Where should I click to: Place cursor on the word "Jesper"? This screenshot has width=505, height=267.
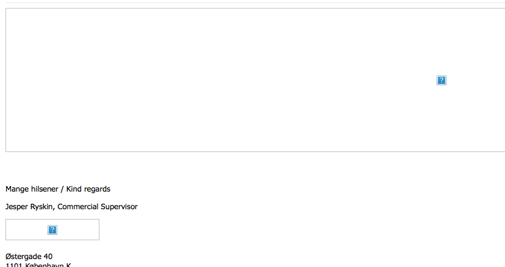[x=16, y=207]
